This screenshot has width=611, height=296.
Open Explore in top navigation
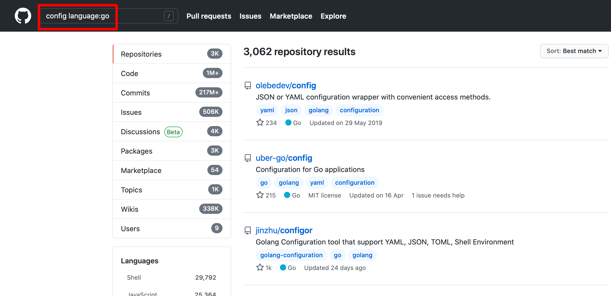click(333, 16)
